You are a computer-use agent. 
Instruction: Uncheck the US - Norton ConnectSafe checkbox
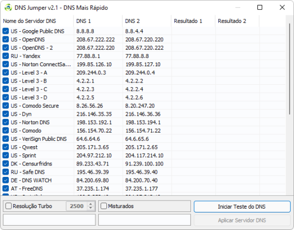5,64
